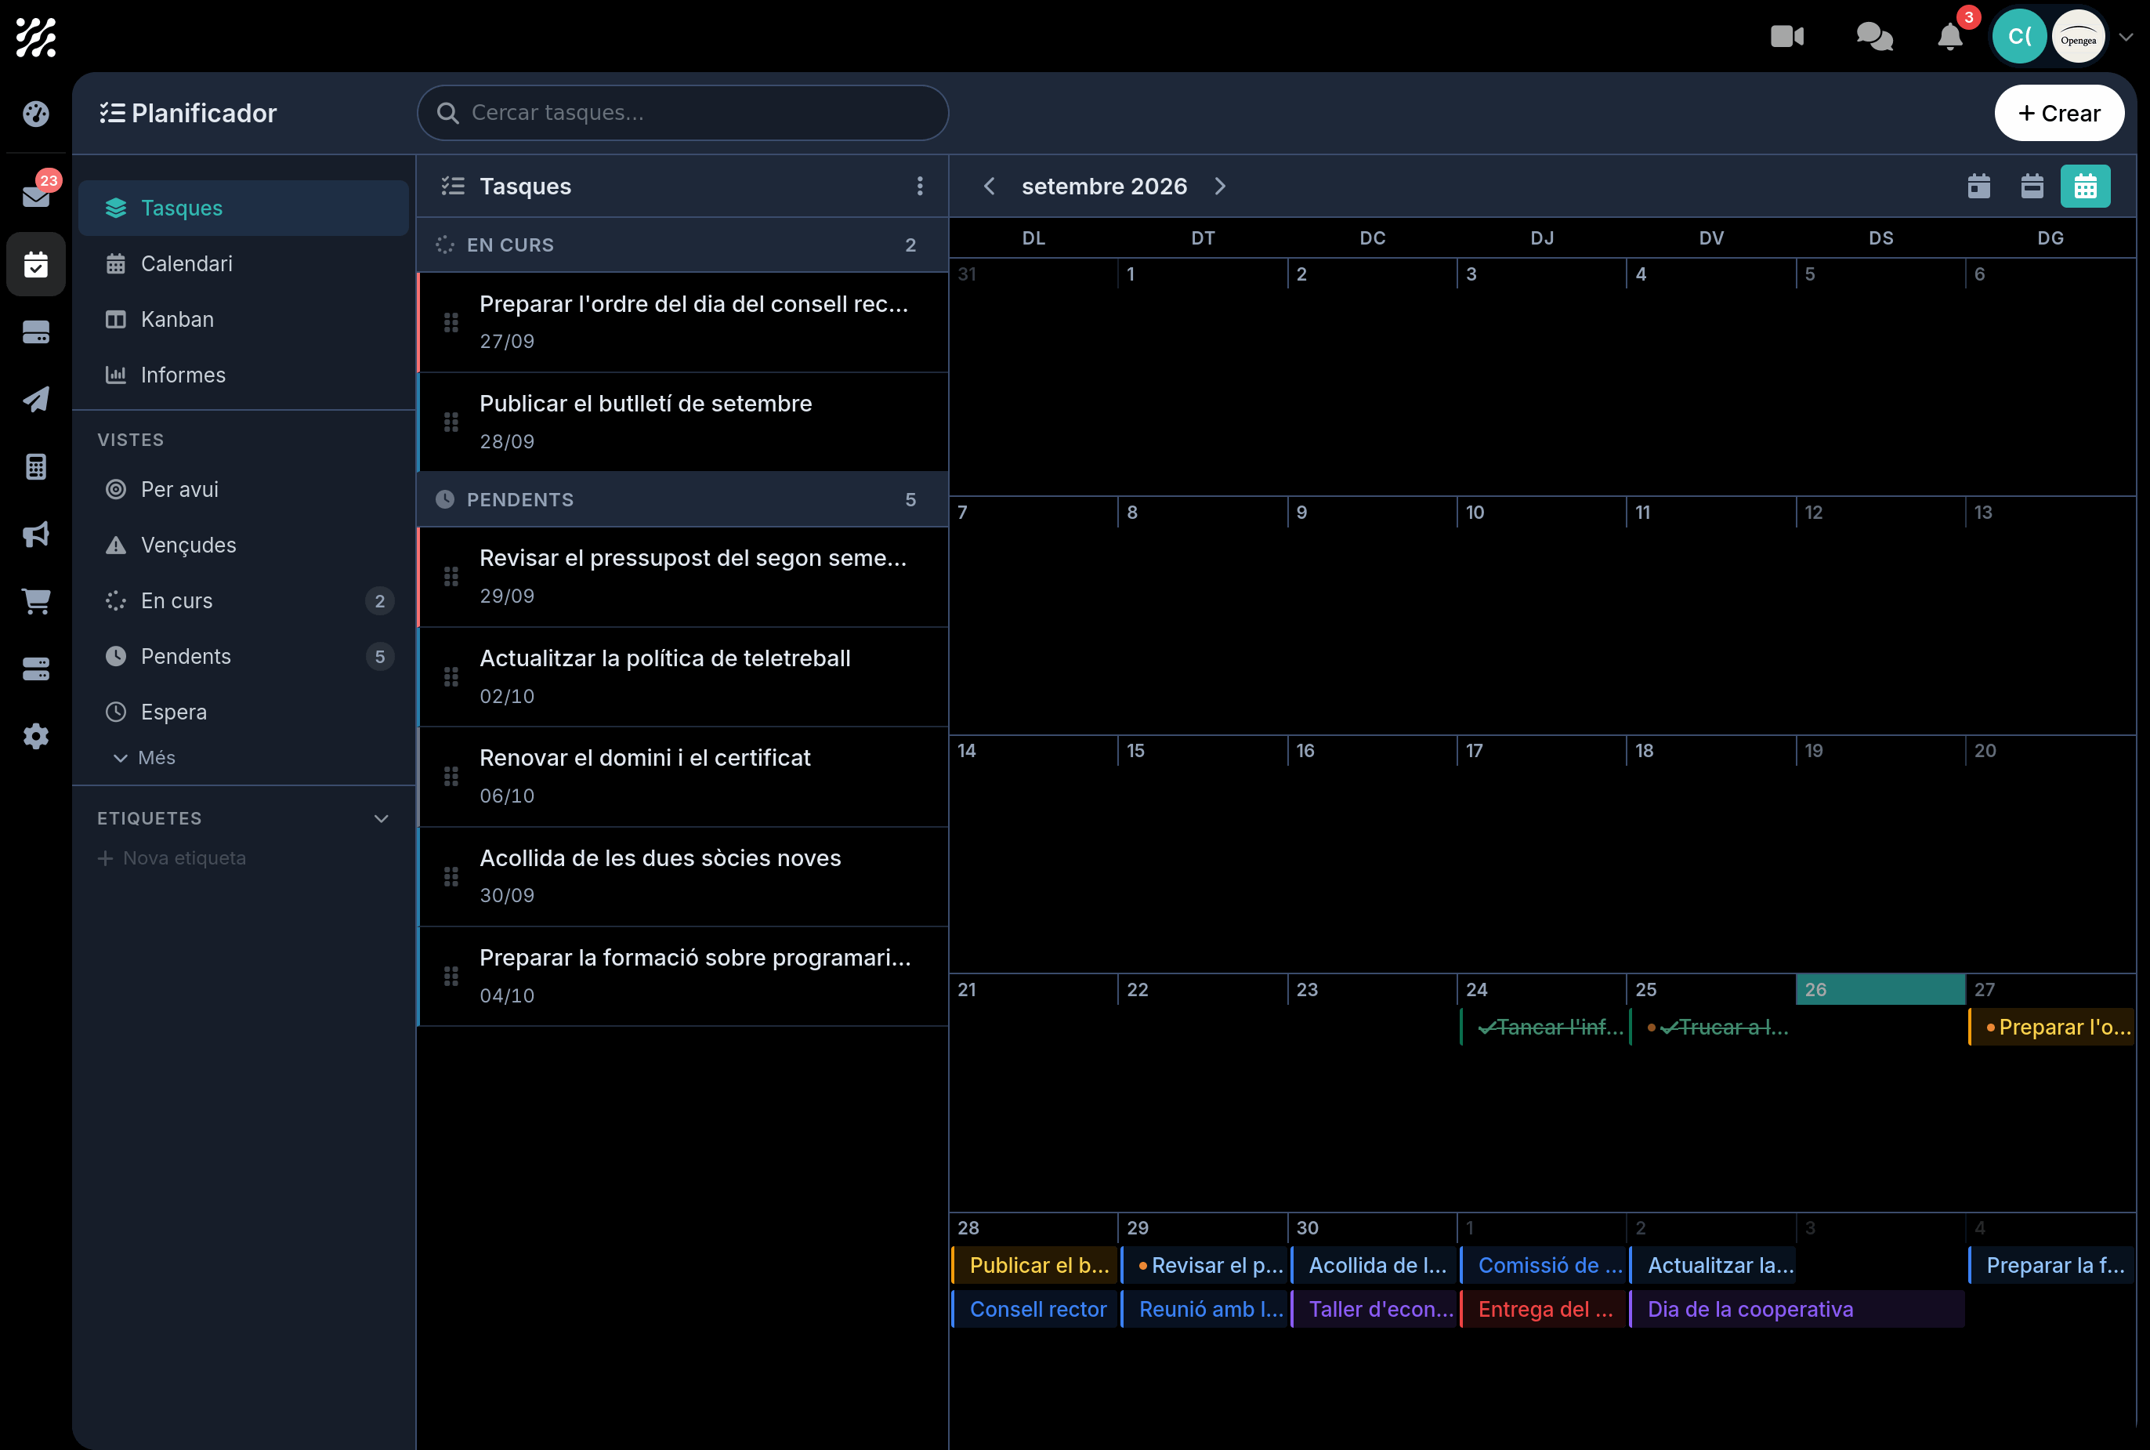Open the settings gear in sidebar
Image resolution: width=2150 pixels, height=1450 pixels.
[36, 736]
